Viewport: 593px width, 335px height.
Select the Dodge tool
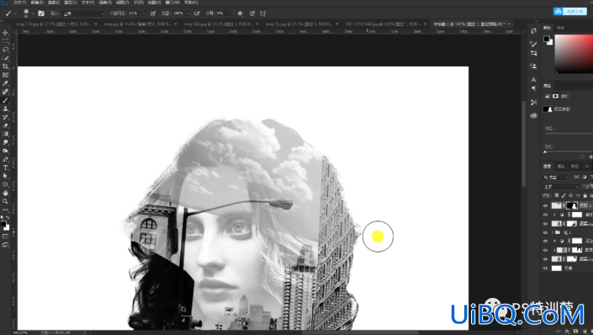pyautogui.click(x=5, y=151)
